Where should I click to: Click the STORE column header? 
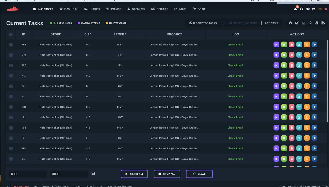[x=56, y=34]
